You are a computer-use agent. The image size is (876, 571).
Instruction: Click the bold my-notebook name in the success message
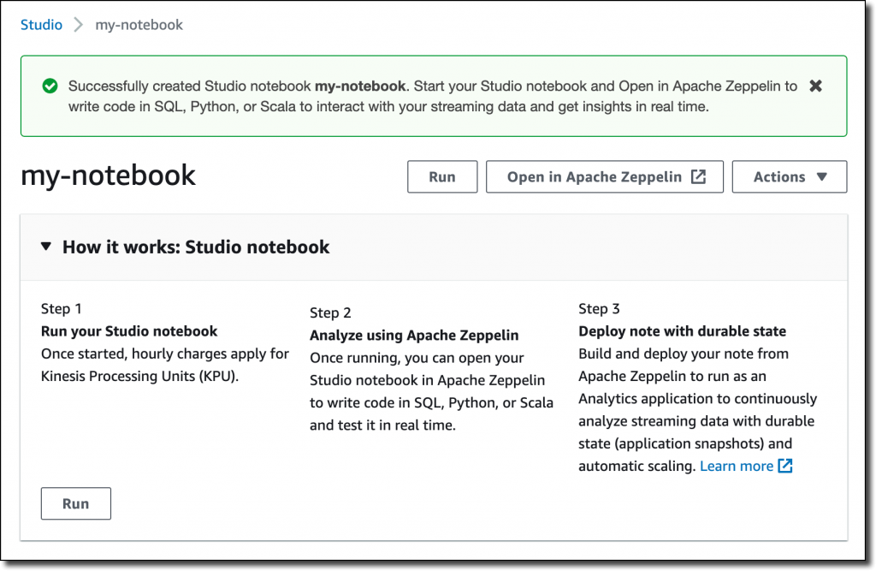[x=359, y=86]
